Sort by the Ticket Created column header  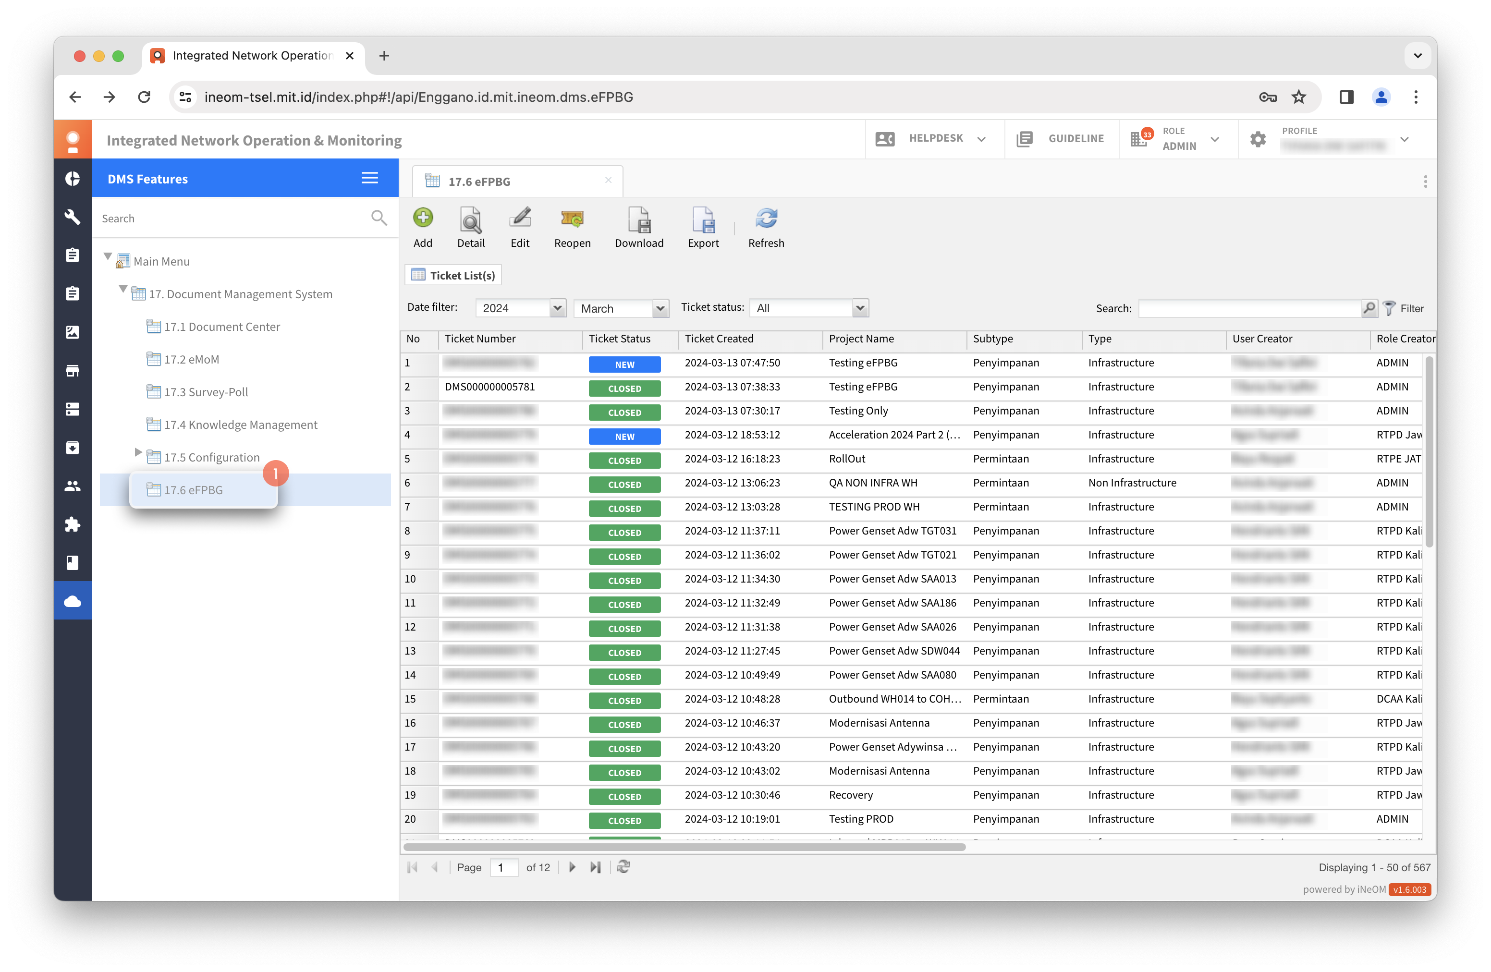point(749,339)
